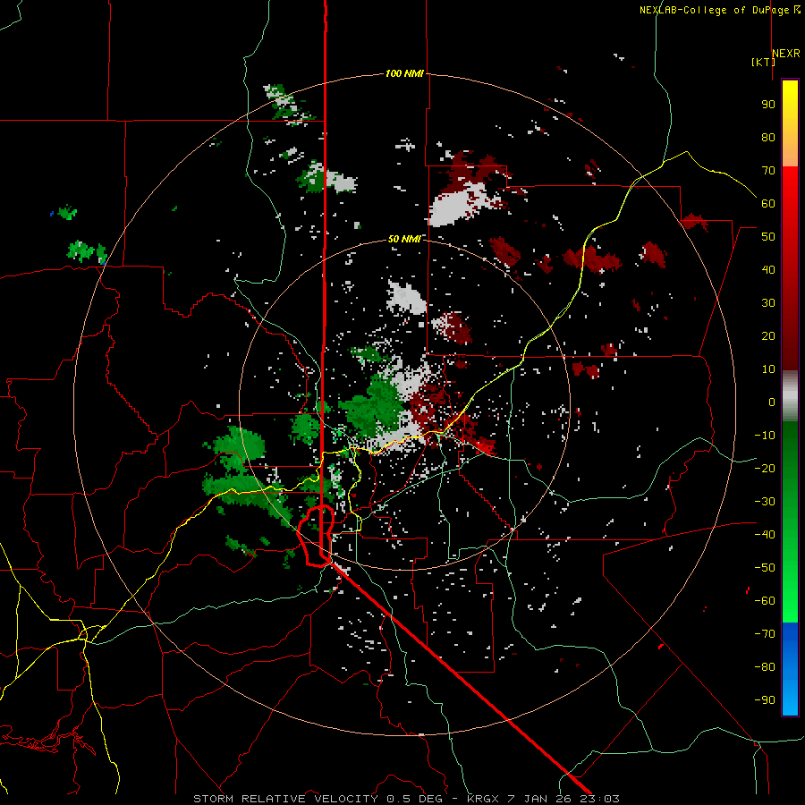The image size is (805, 805).
Task: Click the Storm Relative Velocity caption text
Action: [405, 799]
